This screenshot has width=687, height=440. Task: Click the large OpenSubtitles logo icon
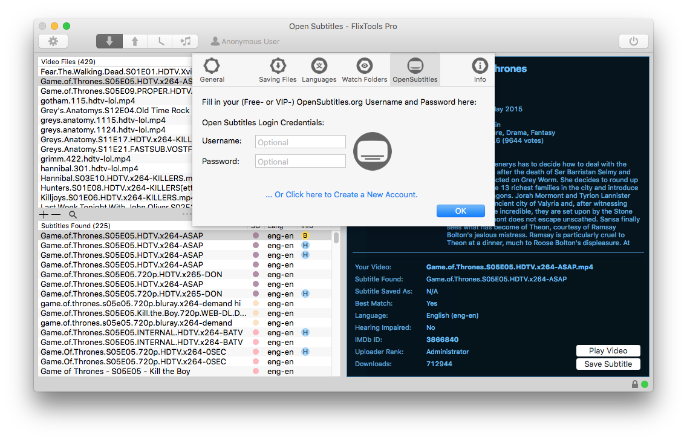tap(373, 151)
